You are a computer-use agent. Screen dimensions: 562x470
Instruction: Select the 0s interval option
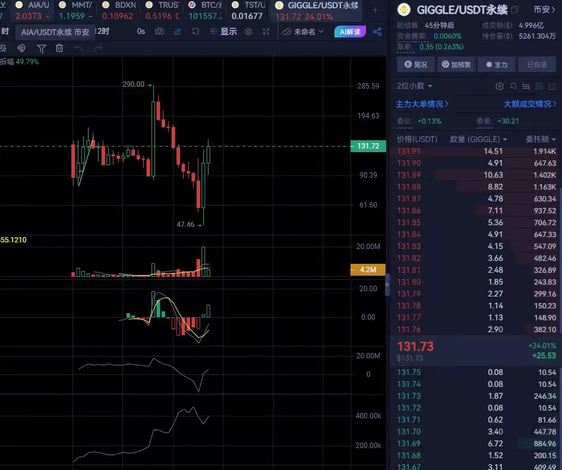coord(141,31)
